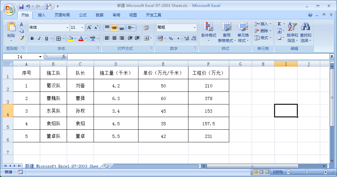
Task: Open font name 宋体 dropdown
Action: [67, 27]
